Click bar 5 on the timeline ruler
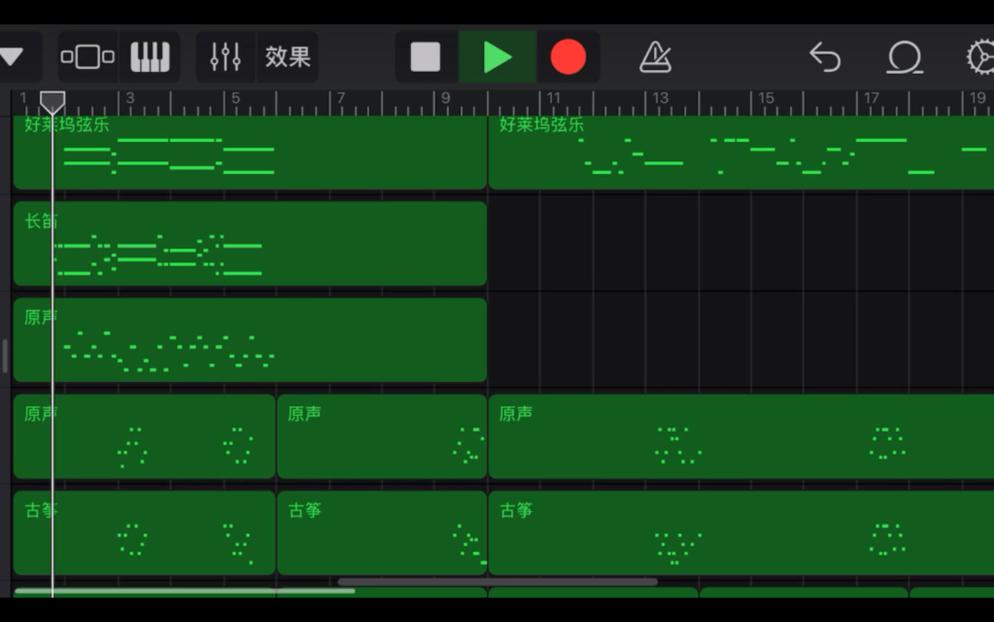 (x=236, y=98)
